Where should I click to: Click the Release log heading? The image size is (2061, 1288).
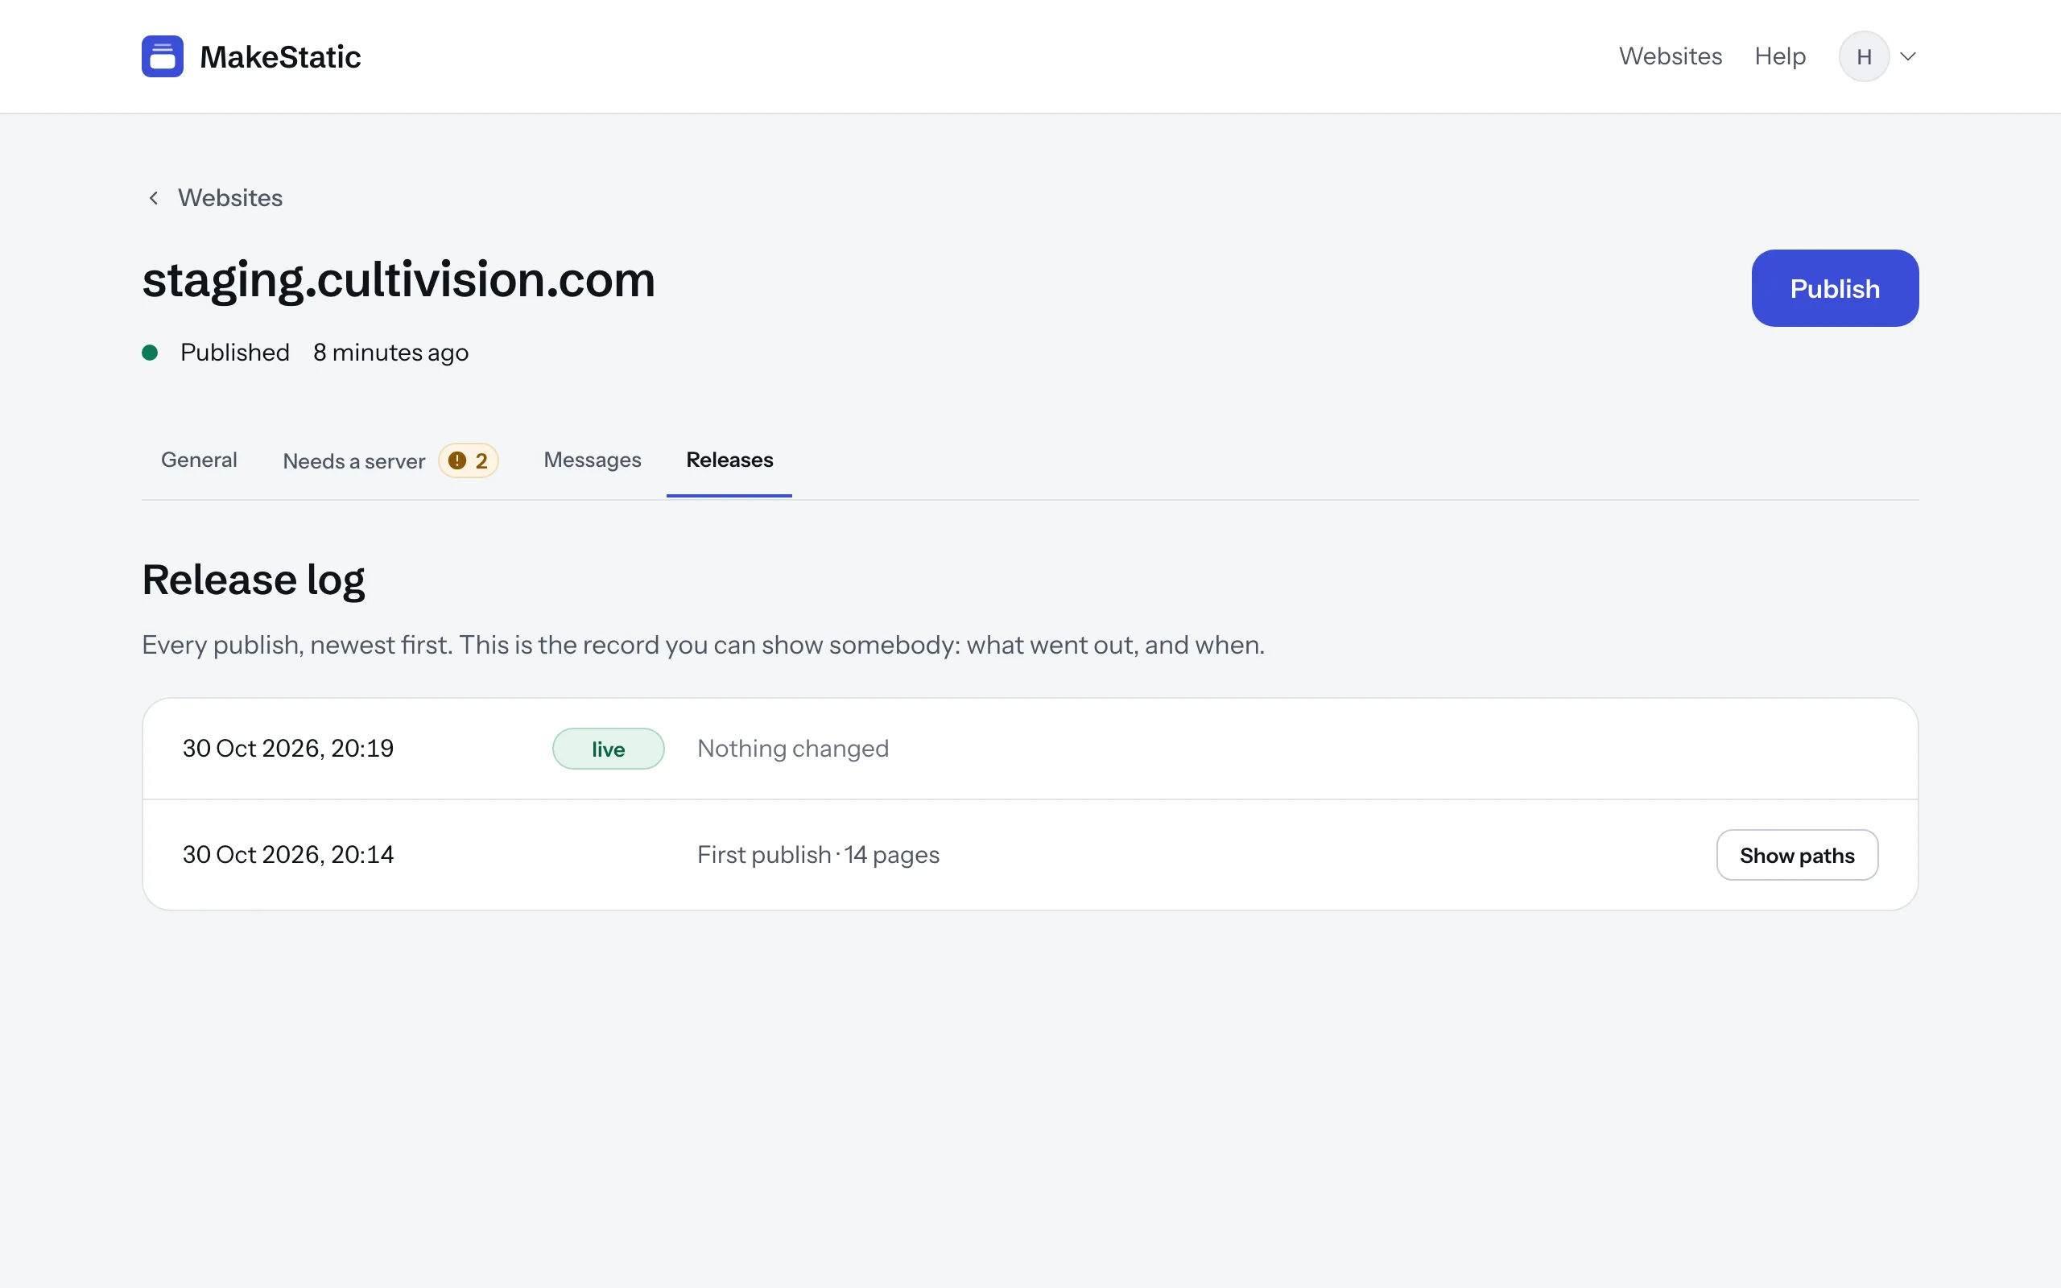(253, 581)
